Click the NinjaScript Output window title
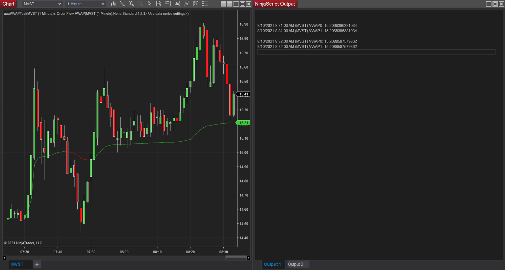This screenshot has width=505, height=270. click(x=275, y=4)
